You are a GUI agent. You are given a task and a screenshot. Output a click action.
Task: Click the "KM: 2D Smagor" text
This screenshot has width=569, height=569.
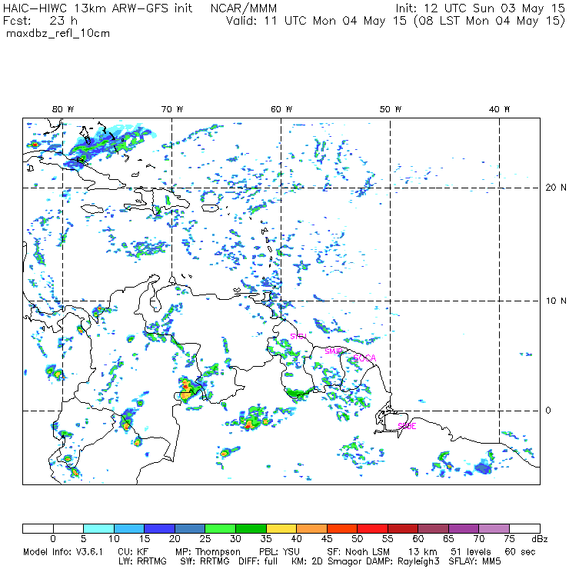click(325, 562)
